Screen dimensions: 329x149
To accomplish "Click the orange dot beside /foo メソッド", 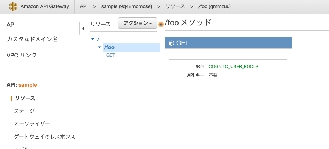I will click(x=161, y=24).
